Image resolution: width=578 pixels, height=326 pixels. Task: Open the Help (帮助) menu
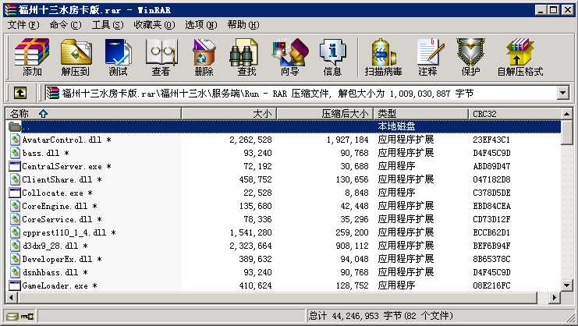(243, 25)
